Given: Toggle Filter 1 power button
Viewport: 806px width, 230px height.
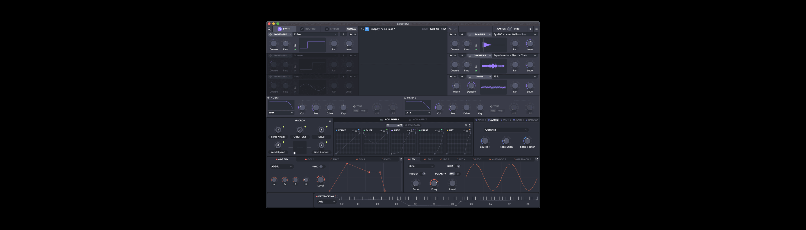Looking at the screenshot, I should 269,98.
